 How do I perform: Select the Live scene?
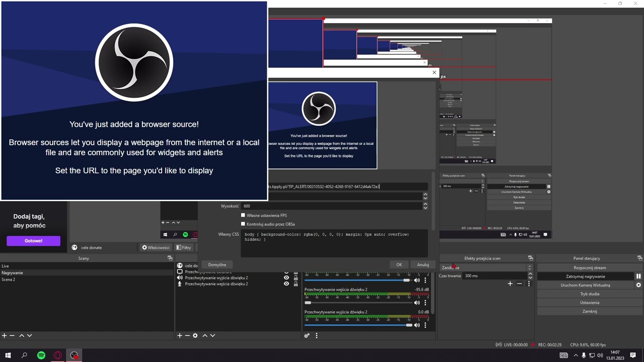87,266
